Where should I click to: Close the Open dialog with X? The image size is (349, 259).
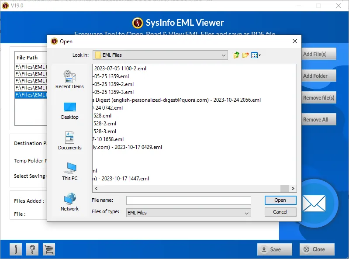[295, 41]
